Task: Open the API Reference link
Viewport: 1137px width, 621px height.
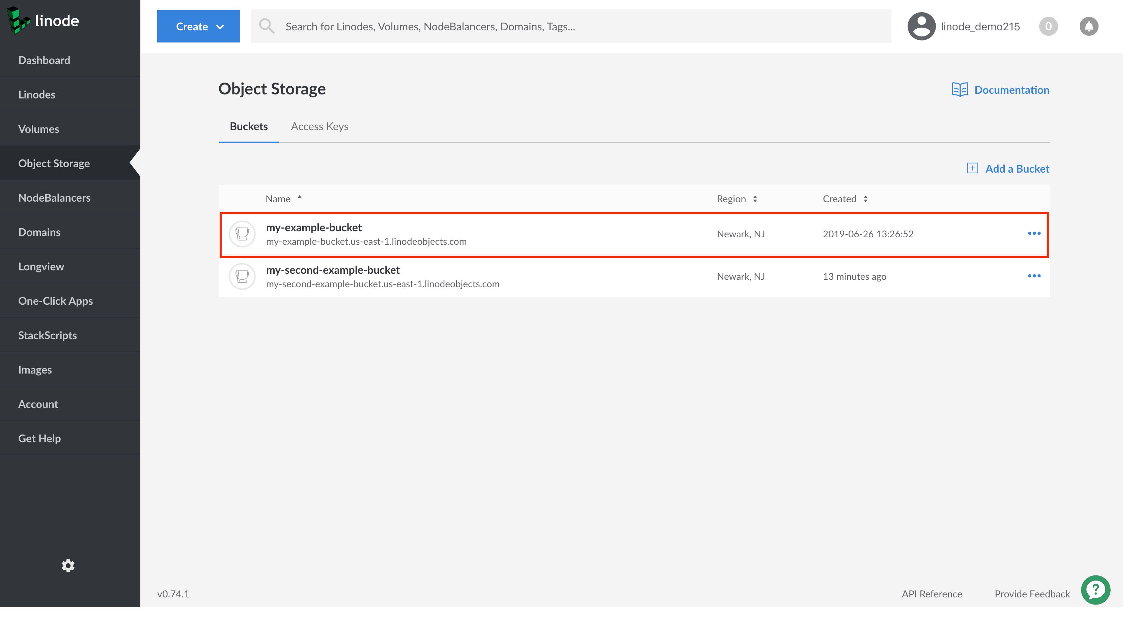Action: 932,594
